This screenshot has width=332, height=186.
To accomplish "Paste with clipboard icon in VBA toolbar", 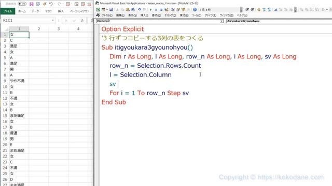I will pyautogui.click(x=128, y=9).
